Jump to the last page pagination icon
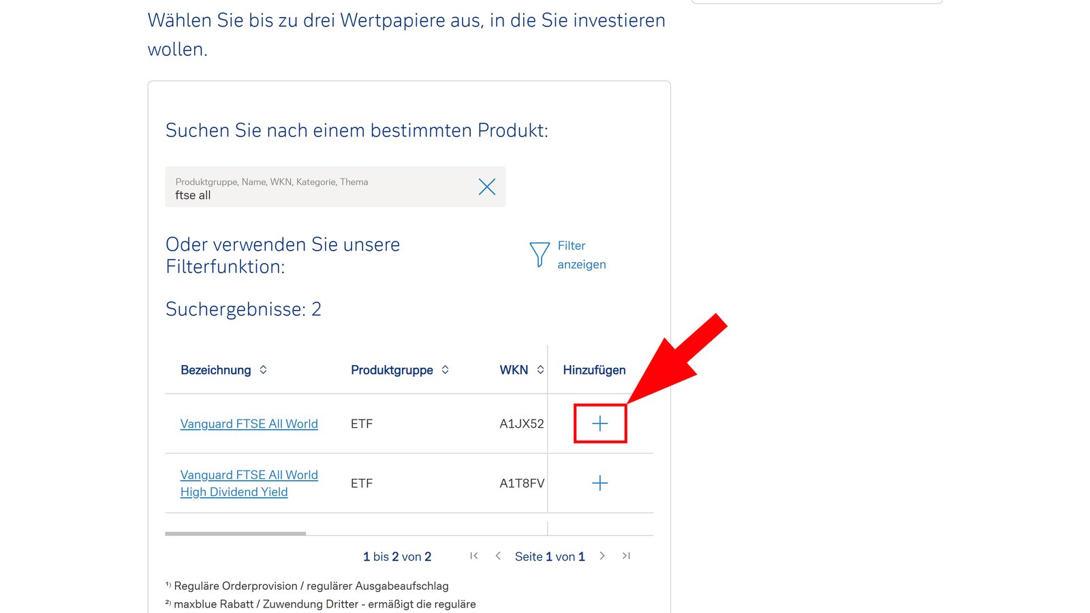Viewport: 1090px width, 613px height. [626, 556]
